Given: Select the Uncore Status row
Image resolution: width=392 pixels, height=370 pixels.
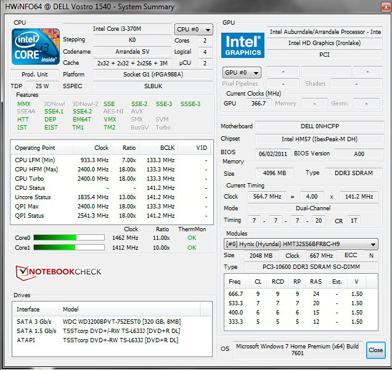Looking at the screenshot, I should pos(112,197).
